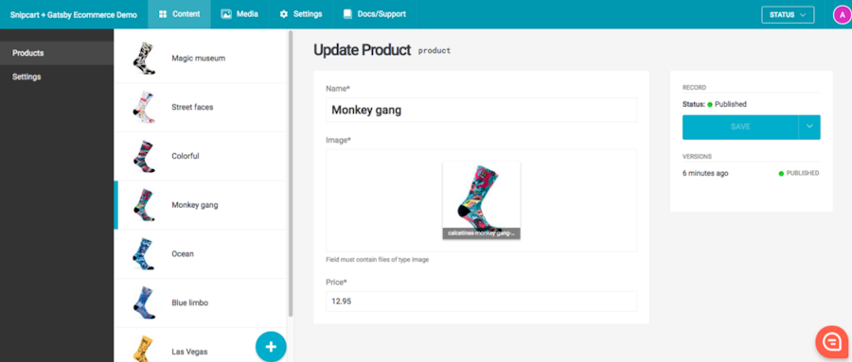The image size is (852, 362).
Task: Click into the Name field Monkey gang
Action: pyautogui.click(x=481, y=111)
